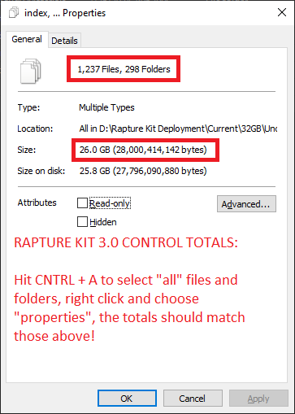Click the red "RAPTURE KIT 3.0 CONTROL TOTALS" heading
295x414 pixels.
[126, 242]
